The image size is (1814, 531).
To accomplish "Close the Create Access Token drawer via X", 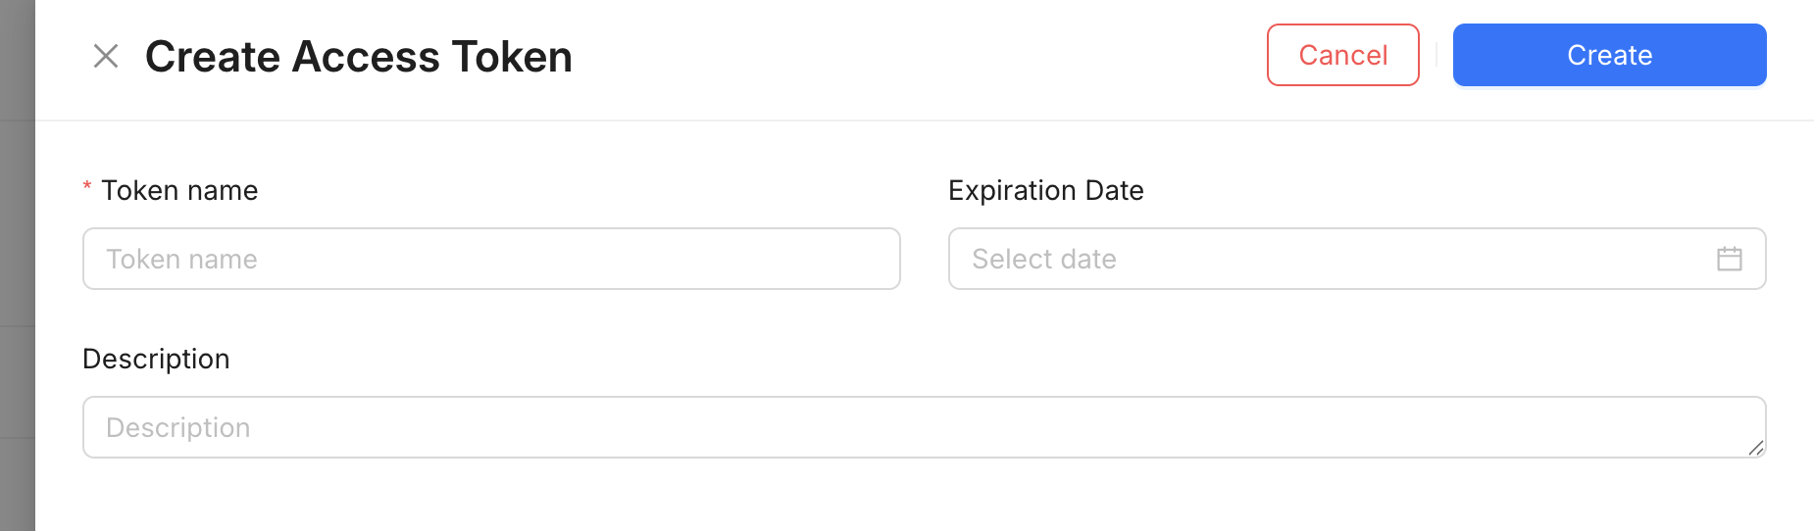I will (x=106, y=56).
